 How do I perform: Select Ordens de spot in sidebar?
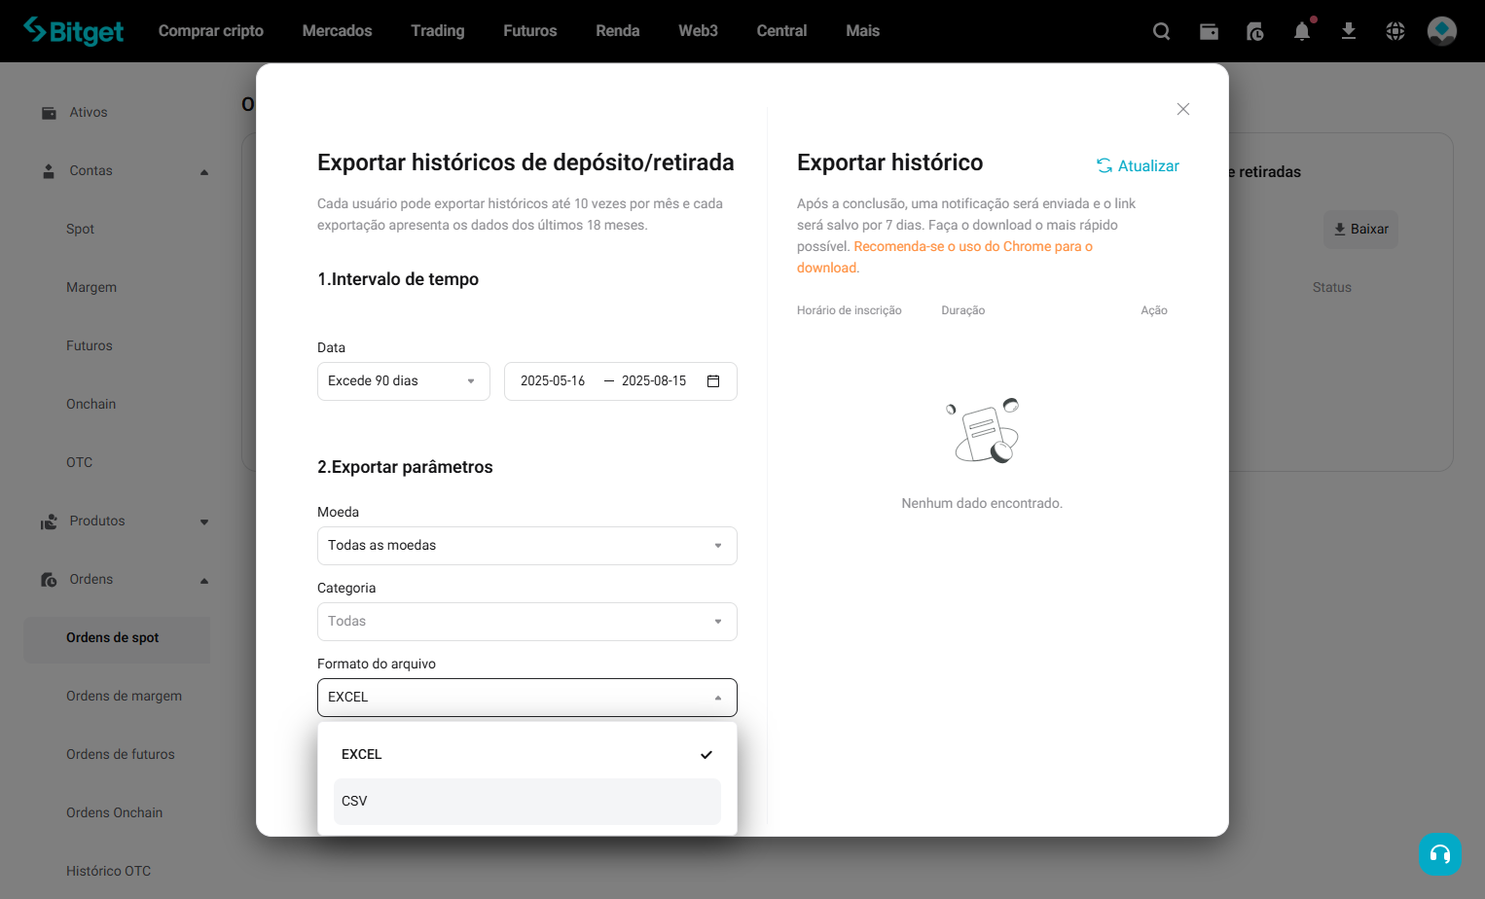pos(117,639)
